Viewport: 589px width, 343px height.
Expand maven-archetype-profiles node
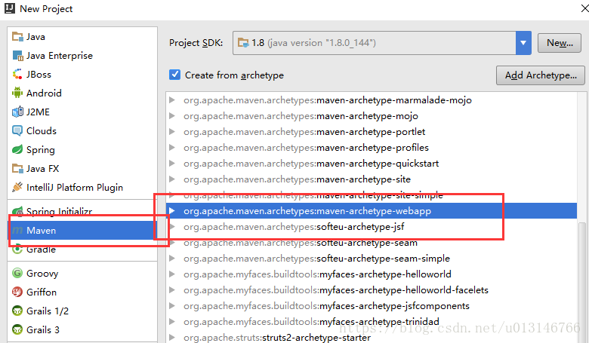[x=172, y=147]
